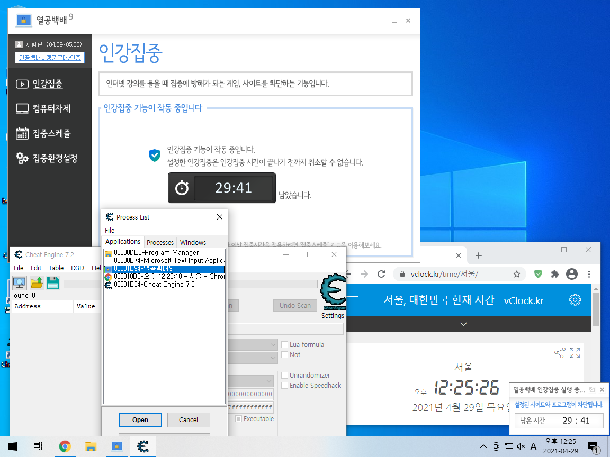Switch to the Windows tab
This screenshot has width=610, height=457.
tap(193, 242)
